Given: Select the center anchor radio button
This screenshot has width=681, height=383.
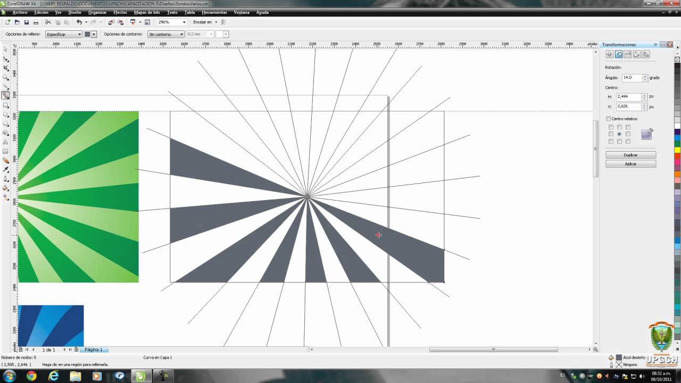Looking at the screenshot, I should 619,134.
